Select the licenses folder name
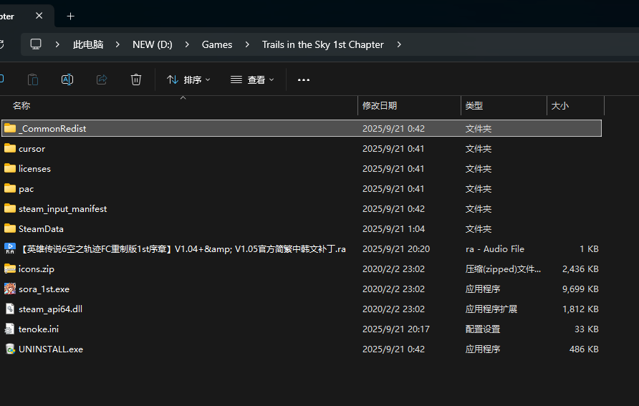Viewport: 639px width, 406px height. [34, 168]
